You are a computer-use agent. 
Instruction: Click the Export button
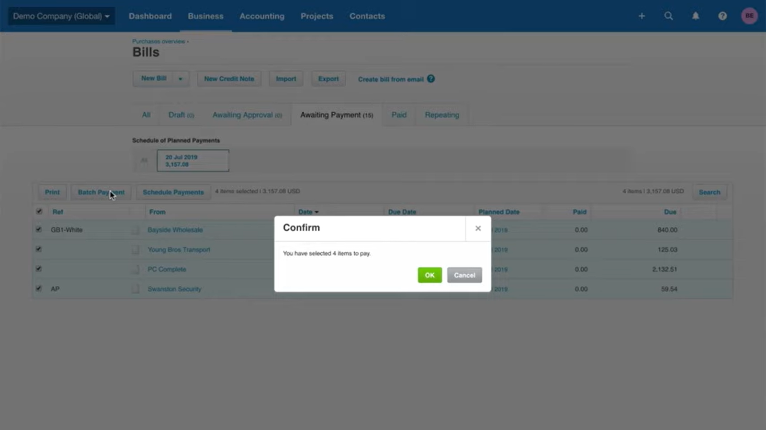[328, 79]
